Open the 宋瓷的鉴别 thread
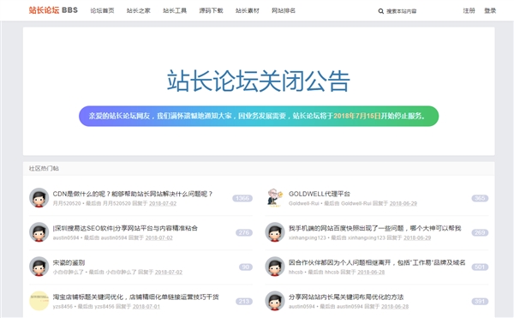Screen dimensions: 514x318 click(69, 262)
